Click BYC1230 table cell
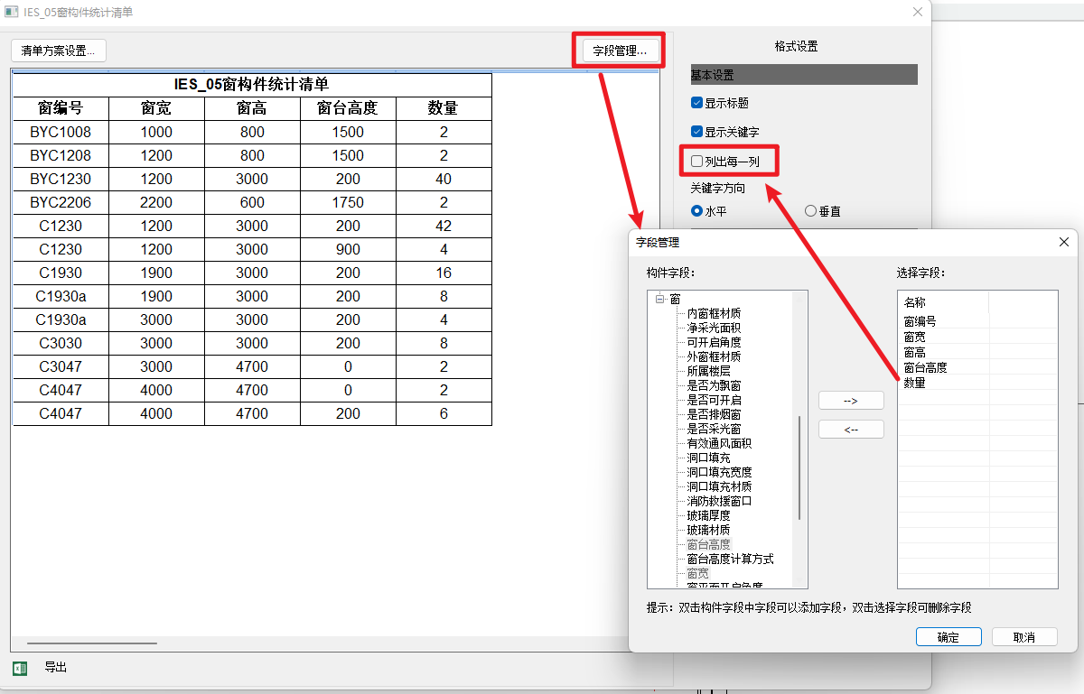 [61, 179]
